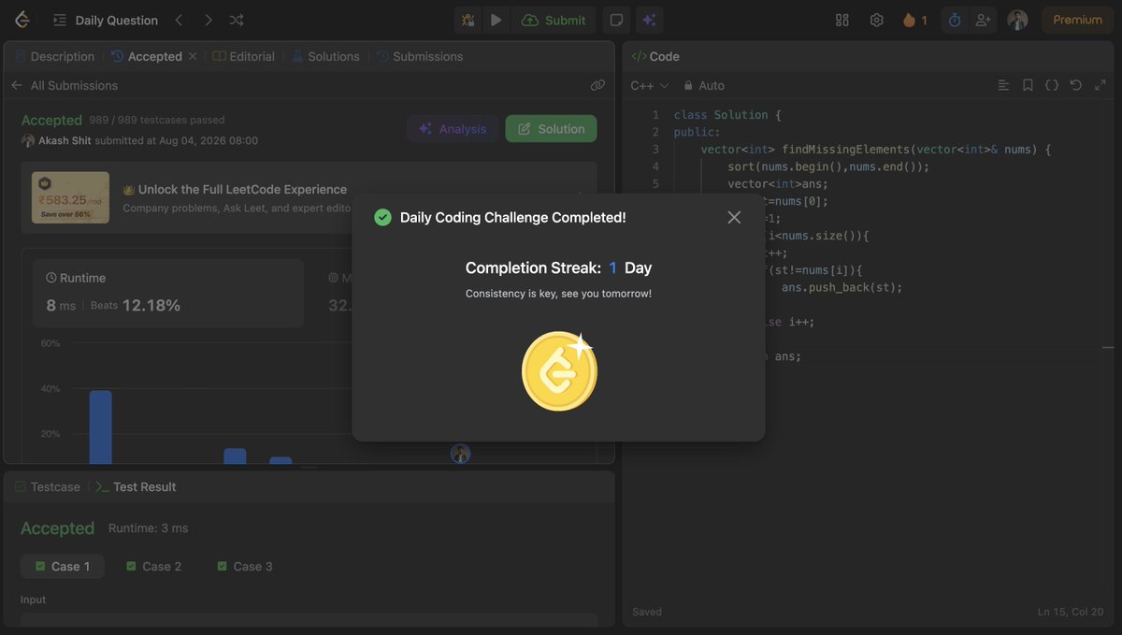The width and height of the screenshot is (1122, 635).
Task: Click the debug icon in top toolbar
Action: pyautogui.click(x=467, y=20)
